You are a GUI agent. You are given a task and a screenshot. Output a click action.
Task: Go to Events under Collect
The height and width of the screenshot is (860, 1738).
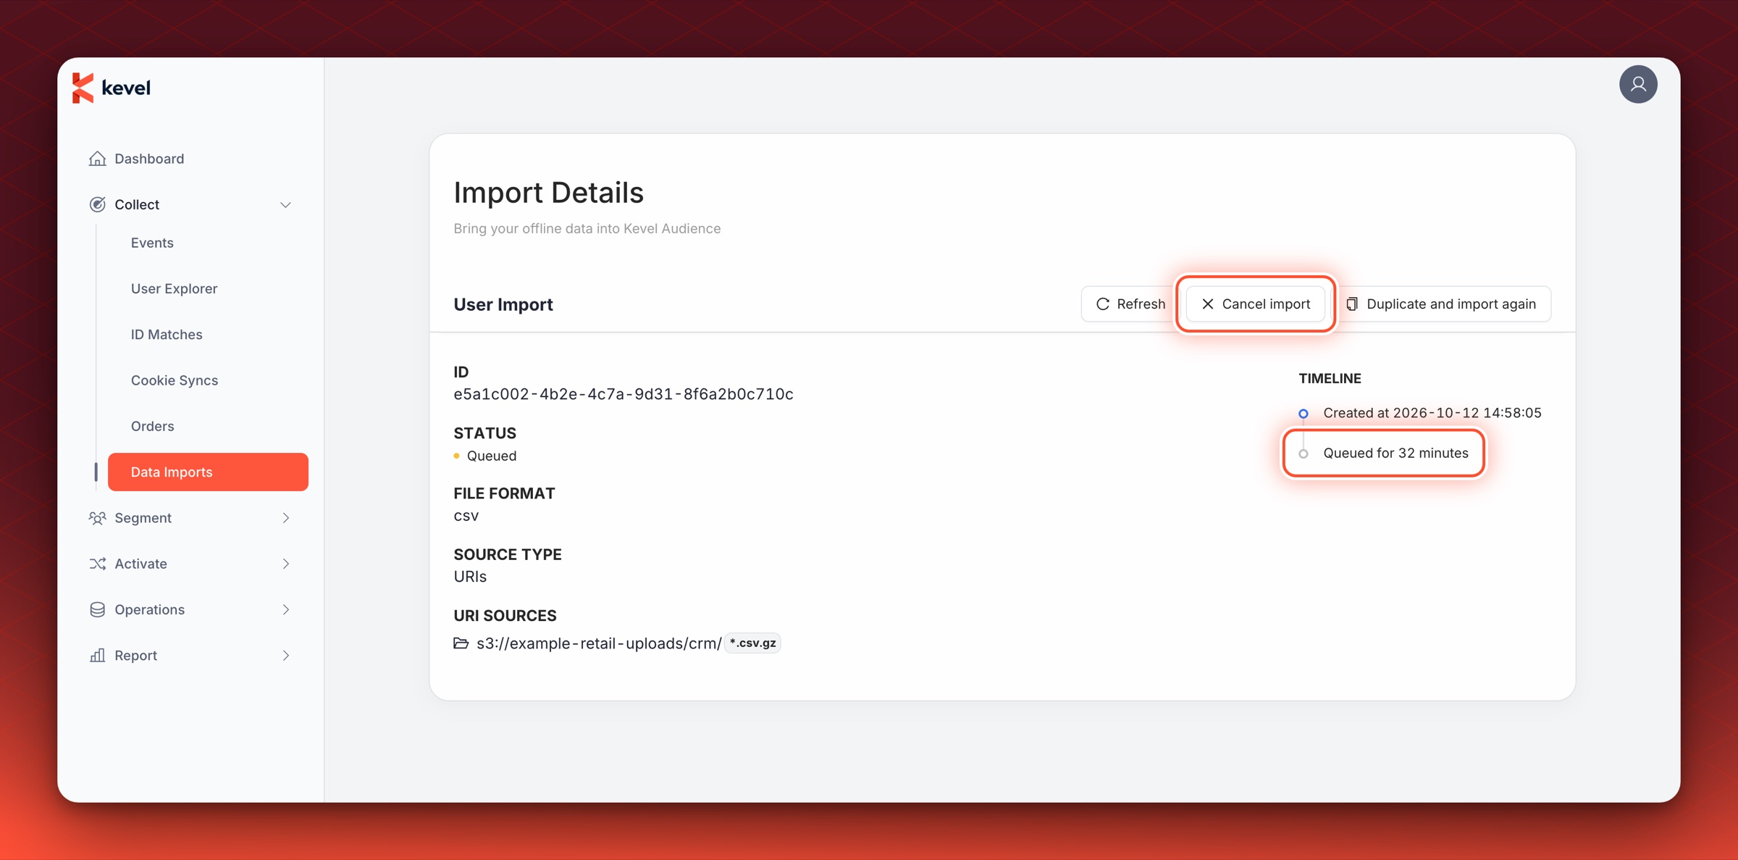[152, 243]
